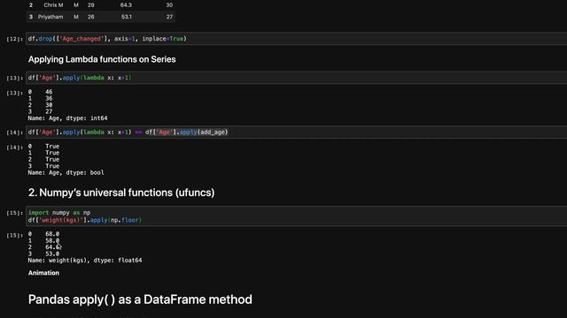567x318 pixels.
Task: Select the 'Applying Lambda functions on Series' heading
Action: tap(102, 59)
